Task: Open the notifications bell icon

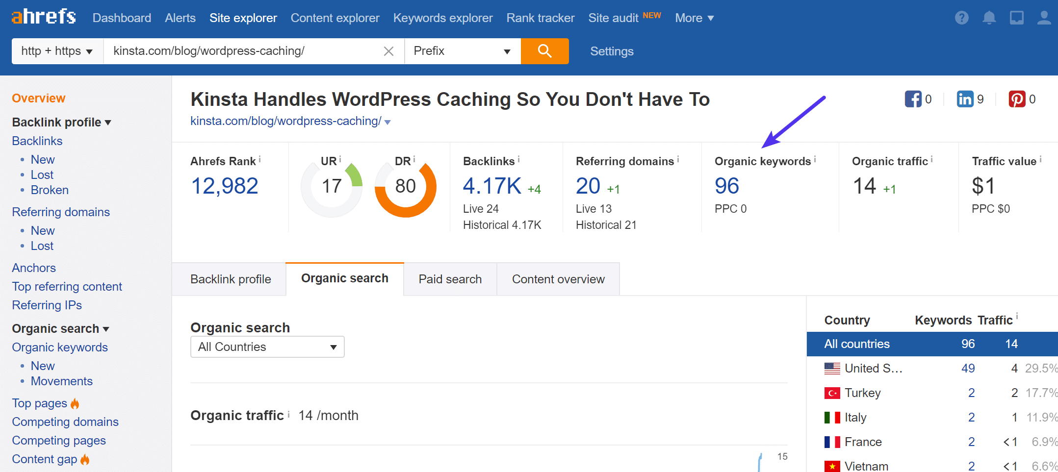Action: (x=989, y=18)
